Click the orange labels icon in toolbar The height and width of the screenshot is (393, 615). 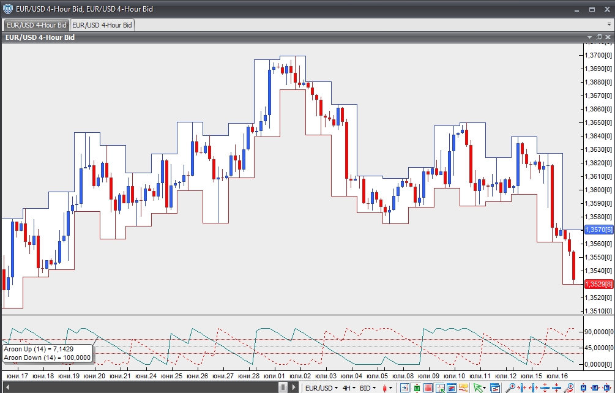click(x=463, y=387)
